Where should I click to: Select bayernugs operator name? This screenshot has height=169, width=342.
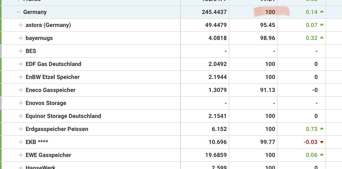(39, 38)
